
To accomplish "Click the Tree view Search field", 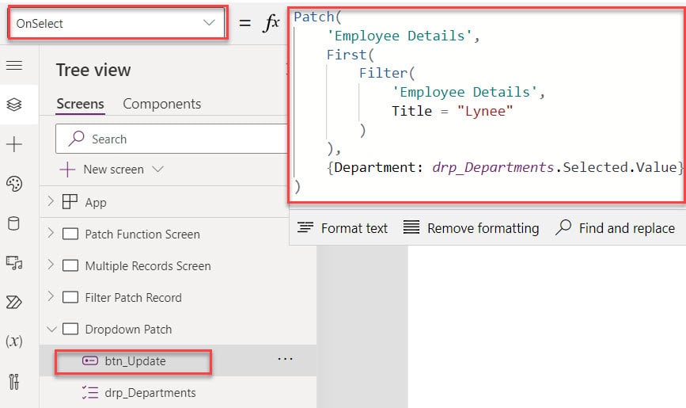I will tap(172, 139).
